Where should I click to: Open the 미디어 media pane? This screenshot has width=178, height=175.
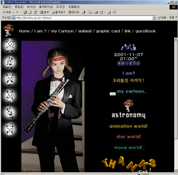point(74,12)
